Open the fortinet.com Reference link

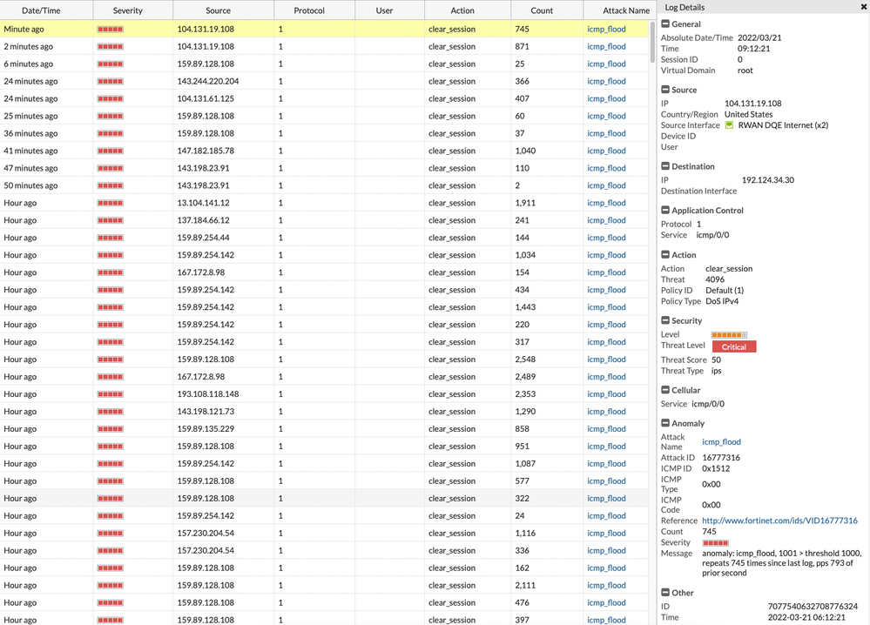coord(779,521)
